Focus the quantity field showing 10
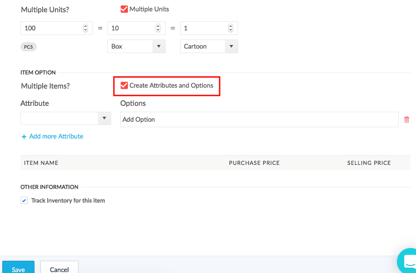 point(137,28)
